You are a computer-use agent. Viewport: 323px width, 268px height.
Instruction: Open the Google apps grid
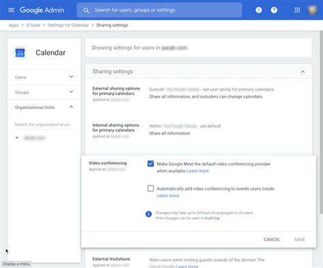pos(297,10)
